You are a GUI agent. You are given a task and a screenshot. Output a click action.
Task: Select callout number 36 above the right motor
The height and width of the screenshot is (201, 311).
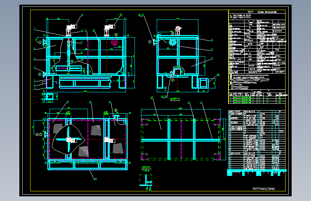[x=121, y=15]
